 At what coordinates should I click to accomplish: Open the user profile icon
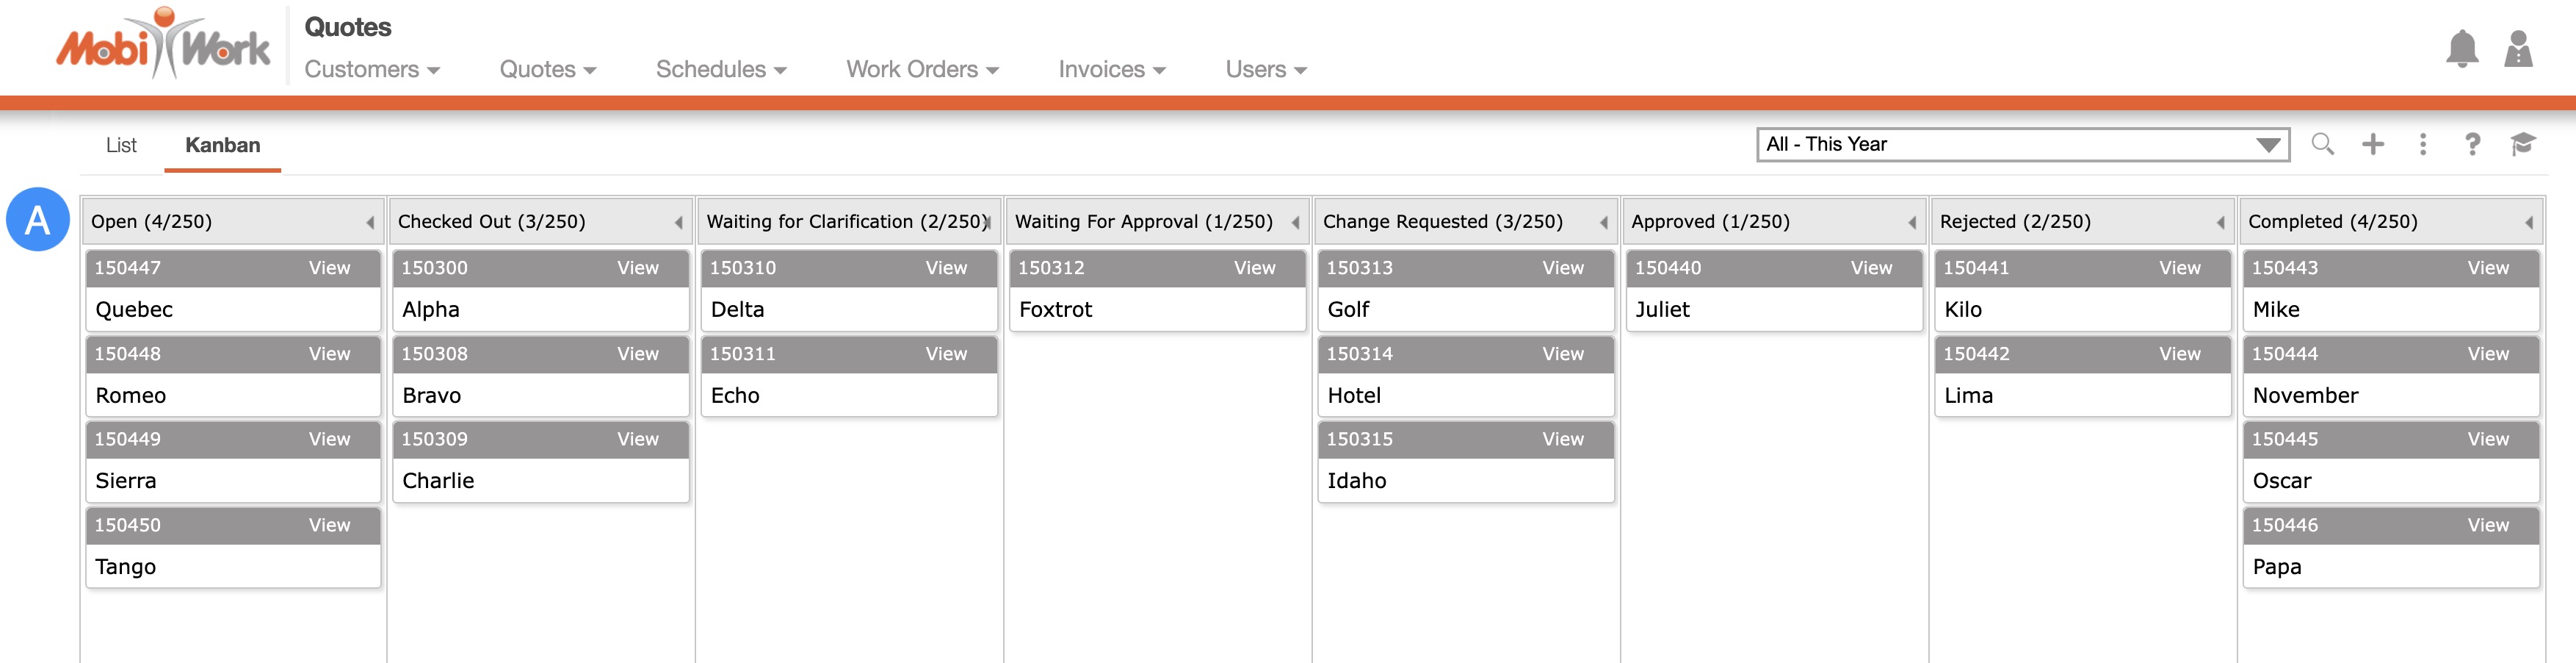pos(2517,49)
